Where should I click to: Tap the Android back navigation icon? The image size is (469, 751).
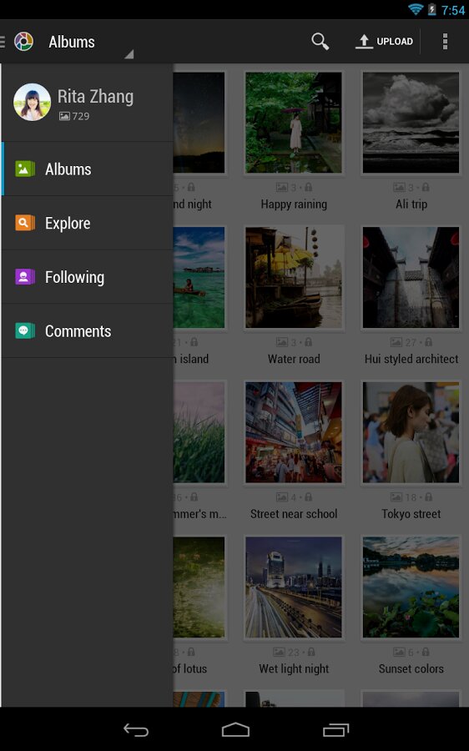(136, 729)
